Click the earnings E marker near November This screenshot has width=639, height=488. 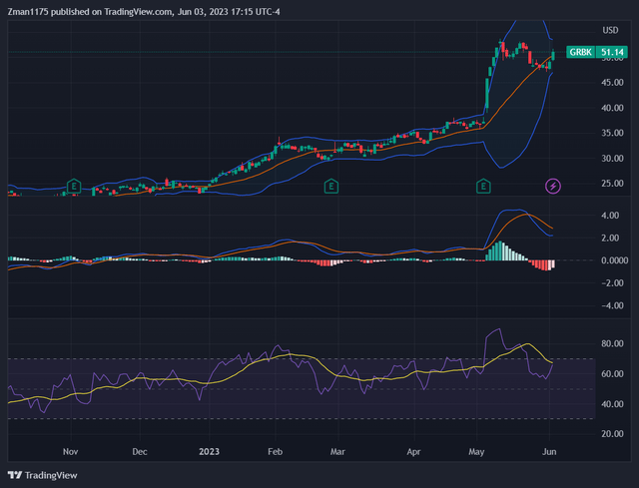tap(74, 187)
